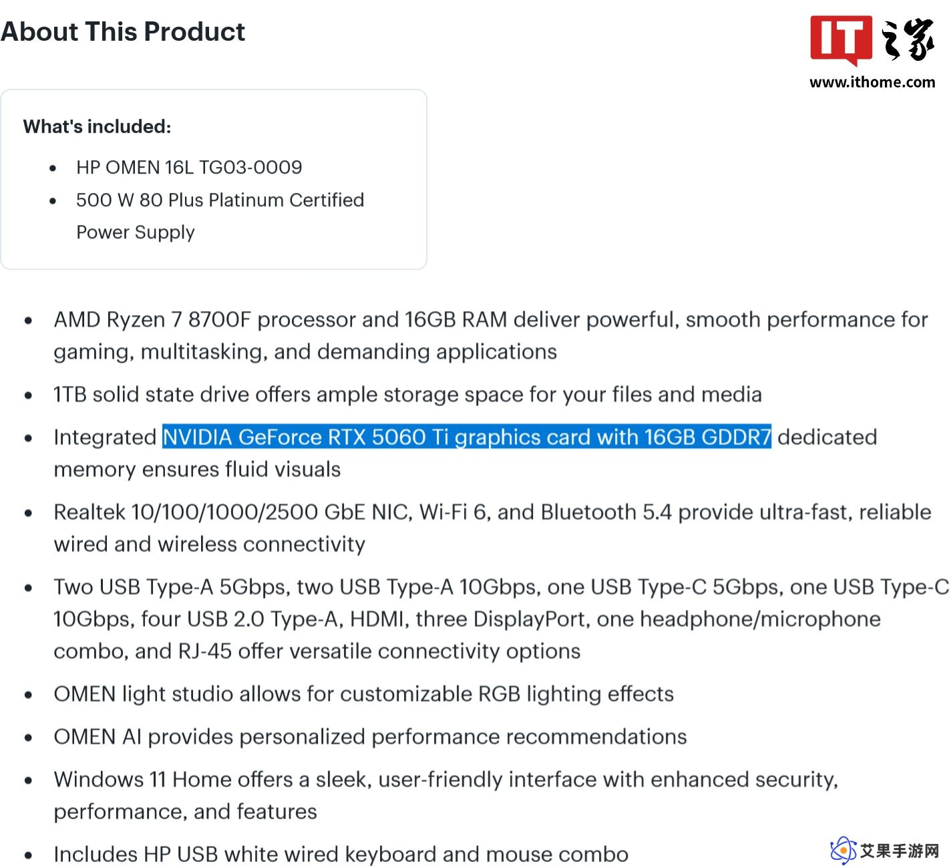Click the blue atom logo icon
This screenshot has height=868, width=951.
point(843,851)
